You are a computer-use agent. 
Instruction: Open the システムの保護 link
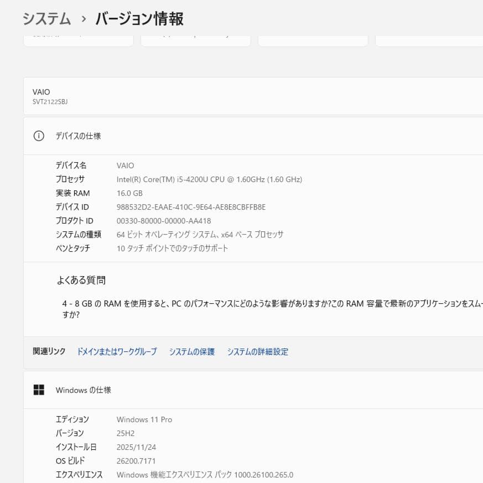(x=191, y=351)
